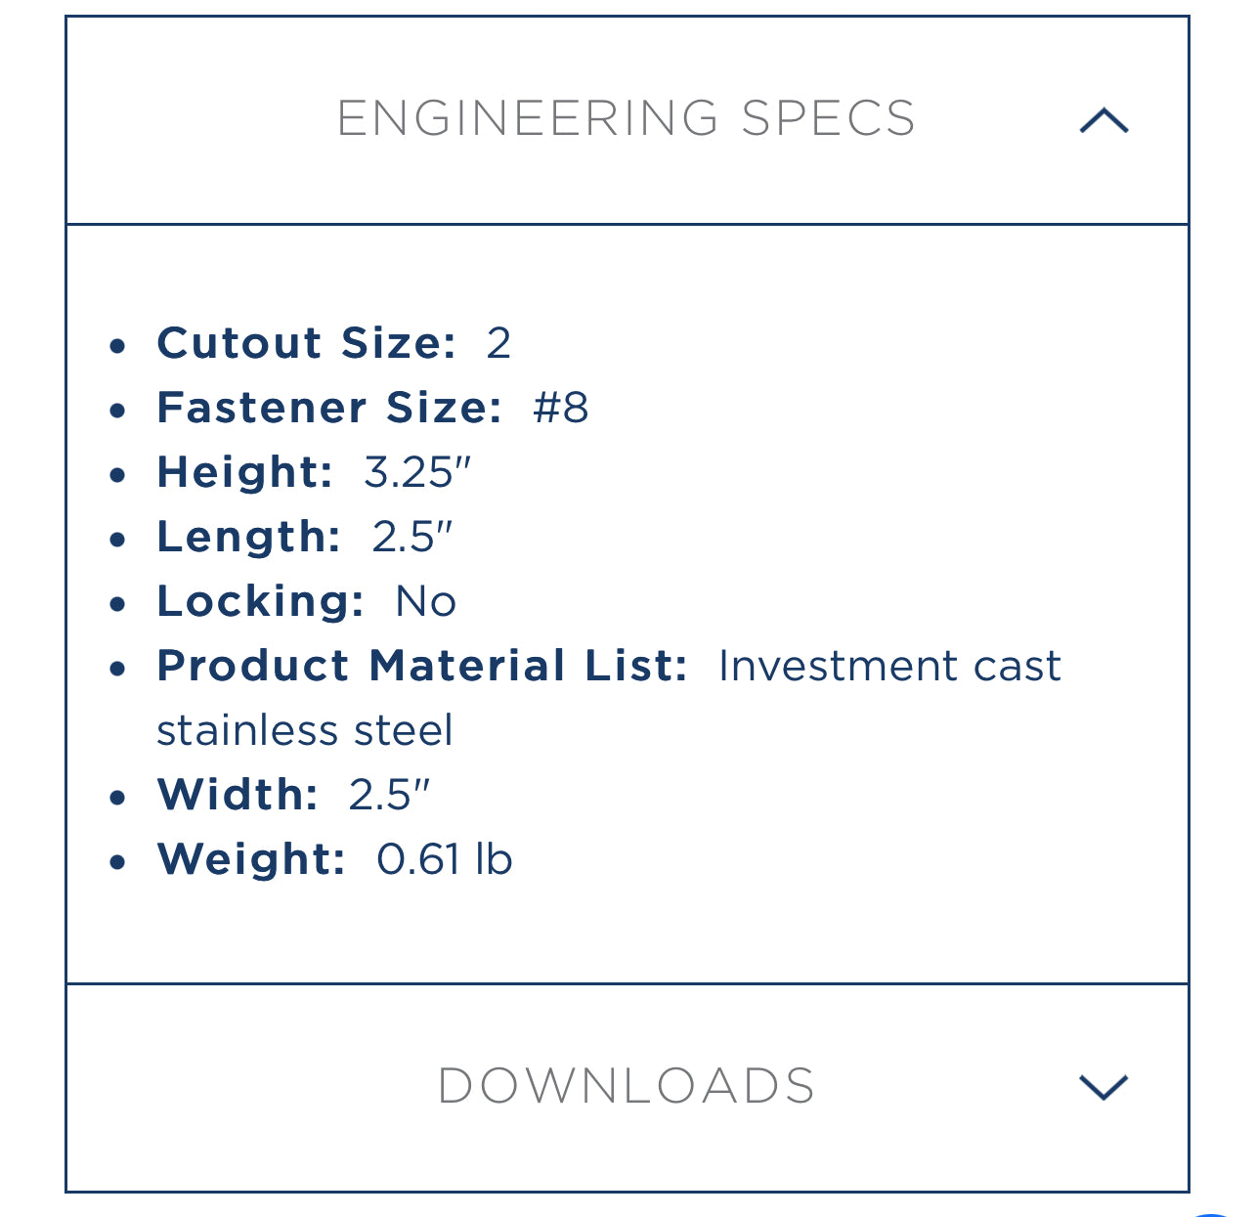Open the DOWNLOADS header title
1255x1217 pixels.
pyautogui.click(x=626, y=1086)
